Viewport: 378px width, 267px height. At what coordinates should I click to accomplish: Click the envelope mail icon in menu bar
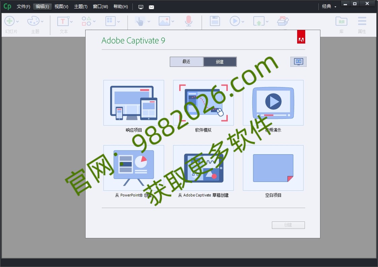151,7
